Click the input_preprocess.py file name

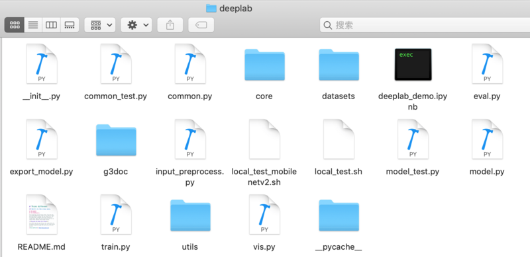tap(190, 177)
